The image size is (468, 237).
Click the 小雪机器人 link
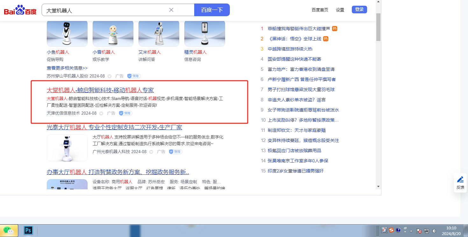(104, 52)
